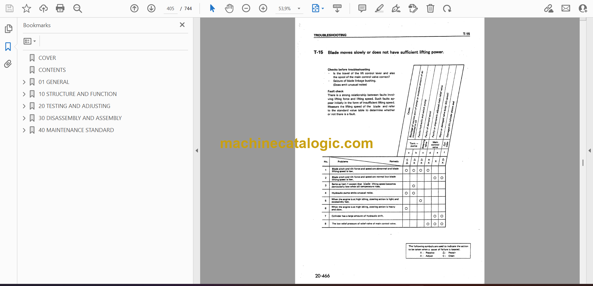593x286 pixels.
Task: Zoom in with plus button
Action: [263, 8]
